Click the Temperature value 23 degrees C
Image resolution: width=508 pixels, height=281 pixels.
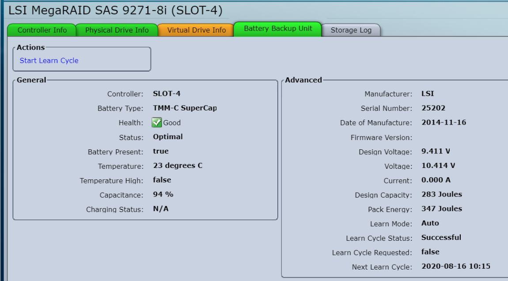tap(178, 166)
